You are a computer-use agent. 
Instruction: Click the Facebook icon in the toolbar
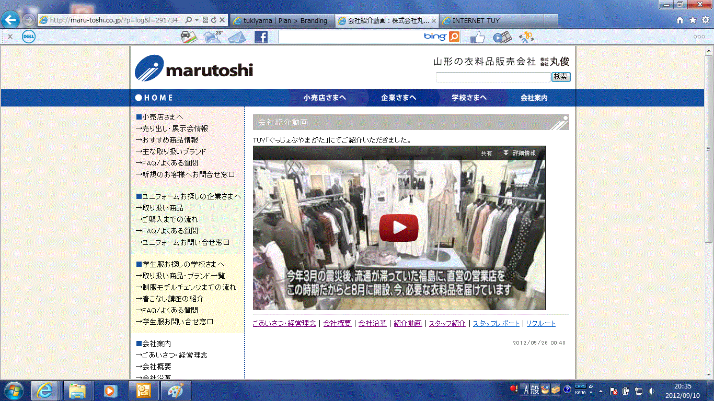(261, 37)
